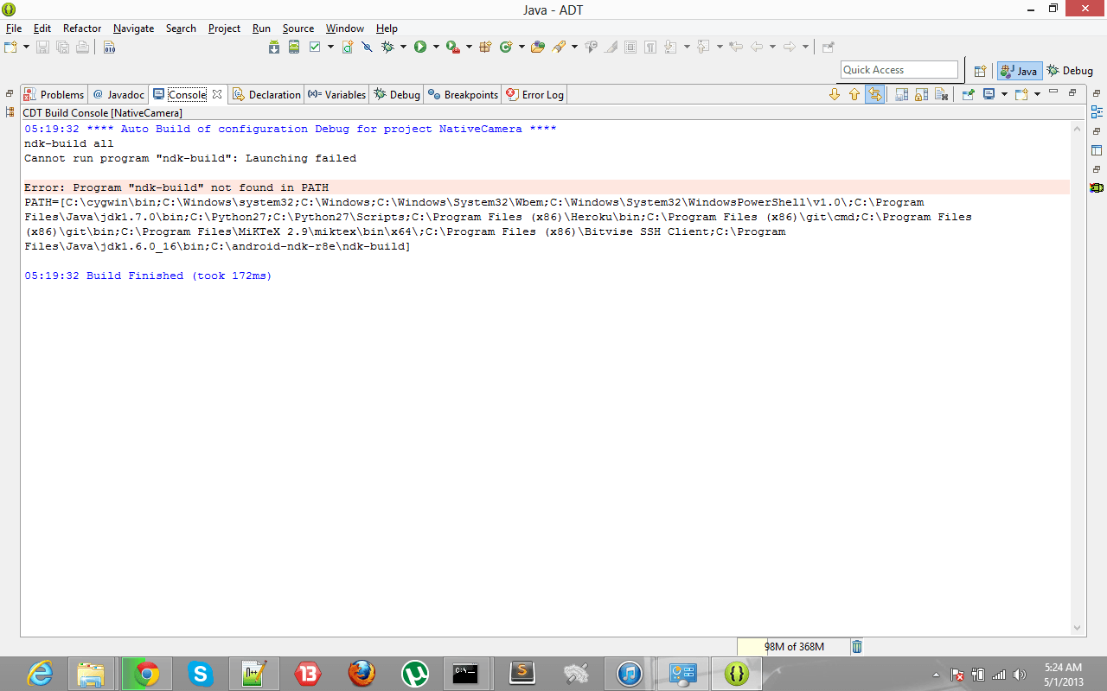Jump to next error down arrow

point(835,94)
